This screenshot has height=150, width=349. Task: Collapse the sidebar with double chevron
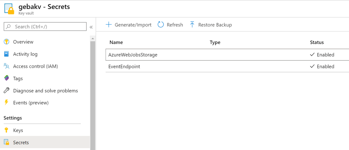point(91,27)
